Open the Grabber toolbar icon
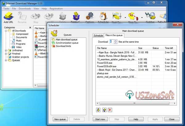Viewport: 185px width, 126px height. pos(150,17)
